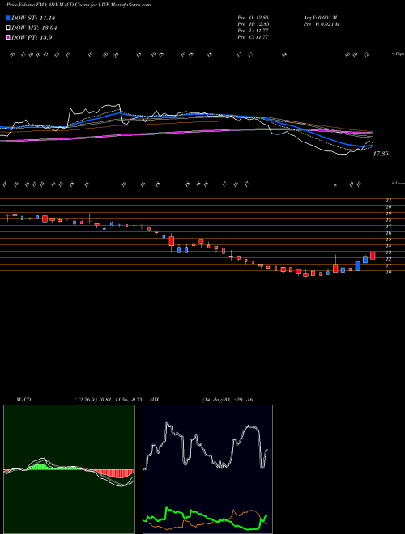The width and height of the screenshot is (405, 534).
Task: Click the 'Pre H: 12.85' high value
Action: pos(254,24)
